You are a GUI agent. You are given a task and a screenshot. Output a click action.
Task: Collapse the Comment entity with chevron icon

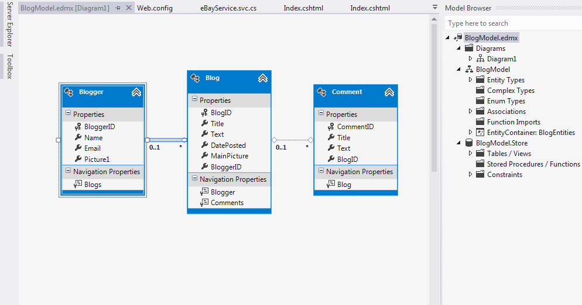(389, 92)
